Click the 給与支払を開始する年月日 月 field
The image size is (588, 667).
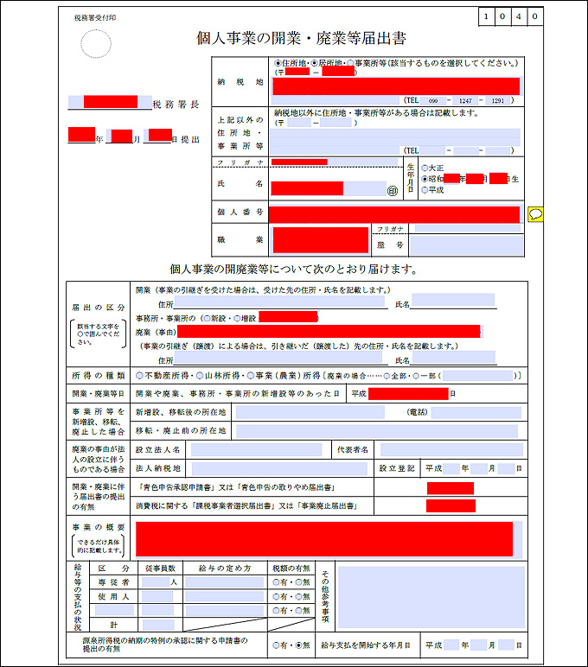point(478,645)
